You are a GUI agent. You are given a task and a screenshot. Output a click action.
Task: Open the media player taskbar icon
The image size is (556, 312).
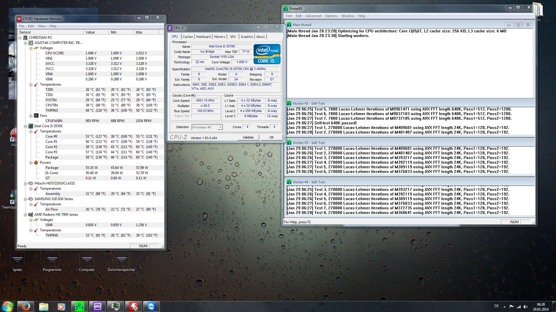coord(61,307)
